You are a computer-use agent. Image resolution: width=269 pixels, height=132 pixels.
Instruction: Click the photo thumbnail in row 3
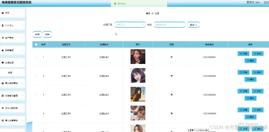coord(138,94)
